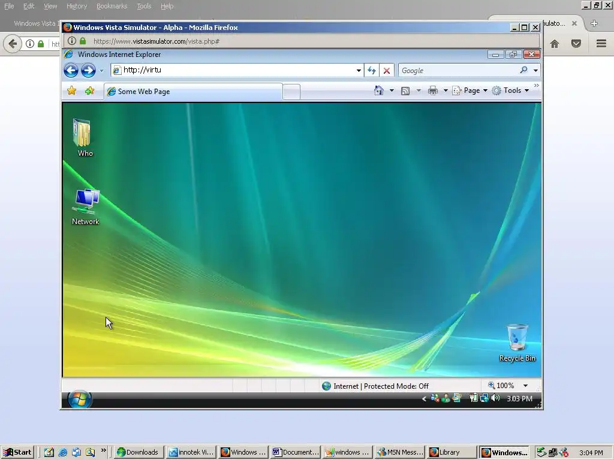Open the Firefox File menu
This screenshot has height=460, width=614.
9,6
